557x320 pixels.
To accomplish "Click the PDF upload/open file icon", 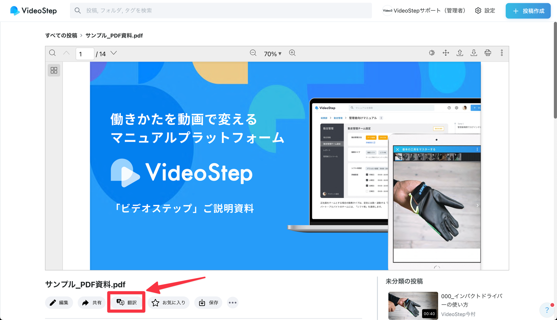I will pyautogui.click(x=460, y=53).
